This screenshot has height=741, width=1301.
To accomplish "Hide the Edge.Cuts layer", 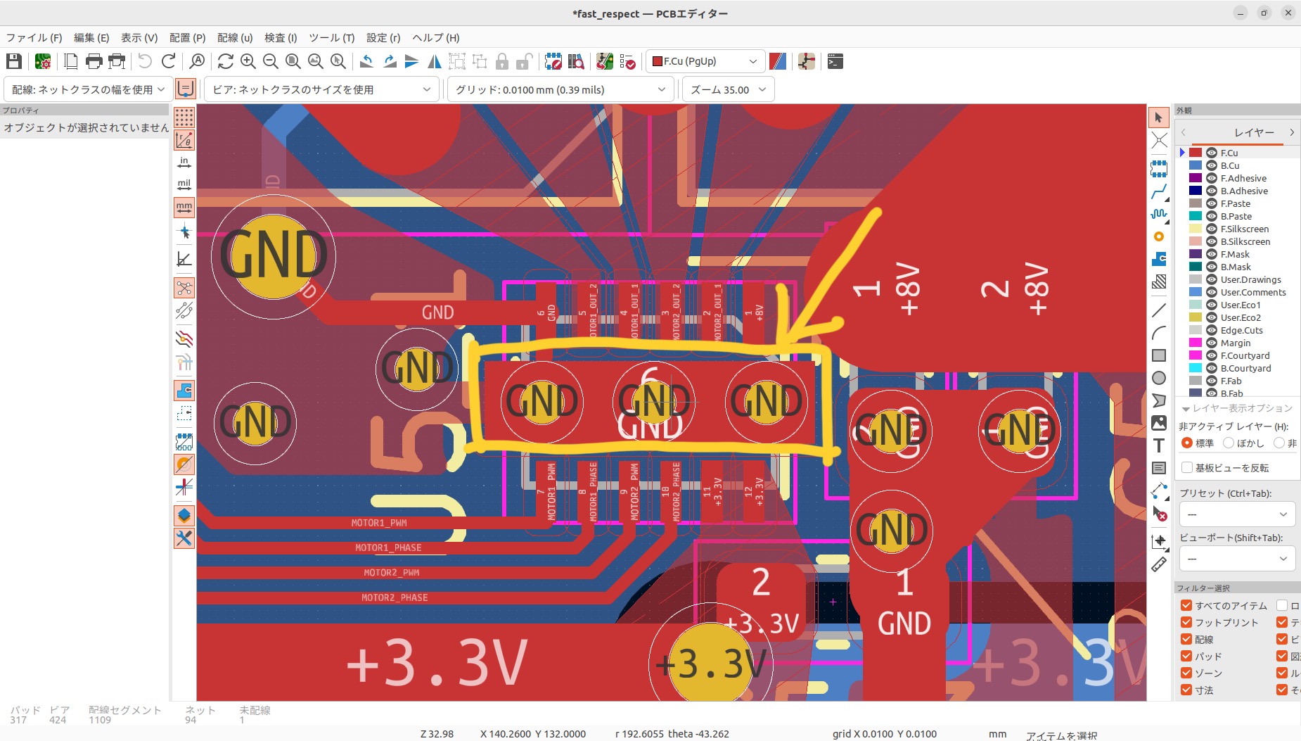I will click(x=1212, y=330).
